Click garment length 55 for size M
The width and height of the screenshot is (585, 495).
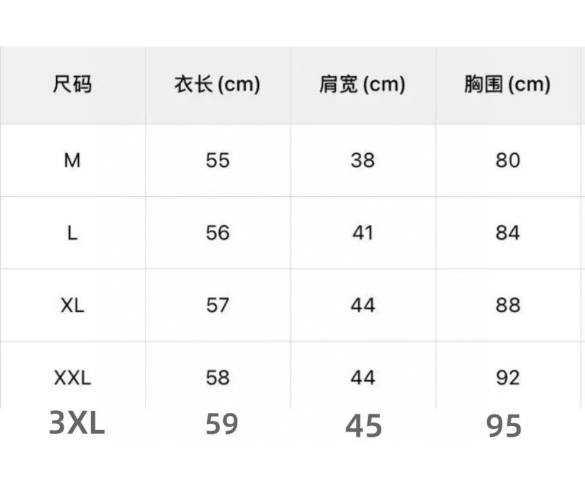coord(217,160)
